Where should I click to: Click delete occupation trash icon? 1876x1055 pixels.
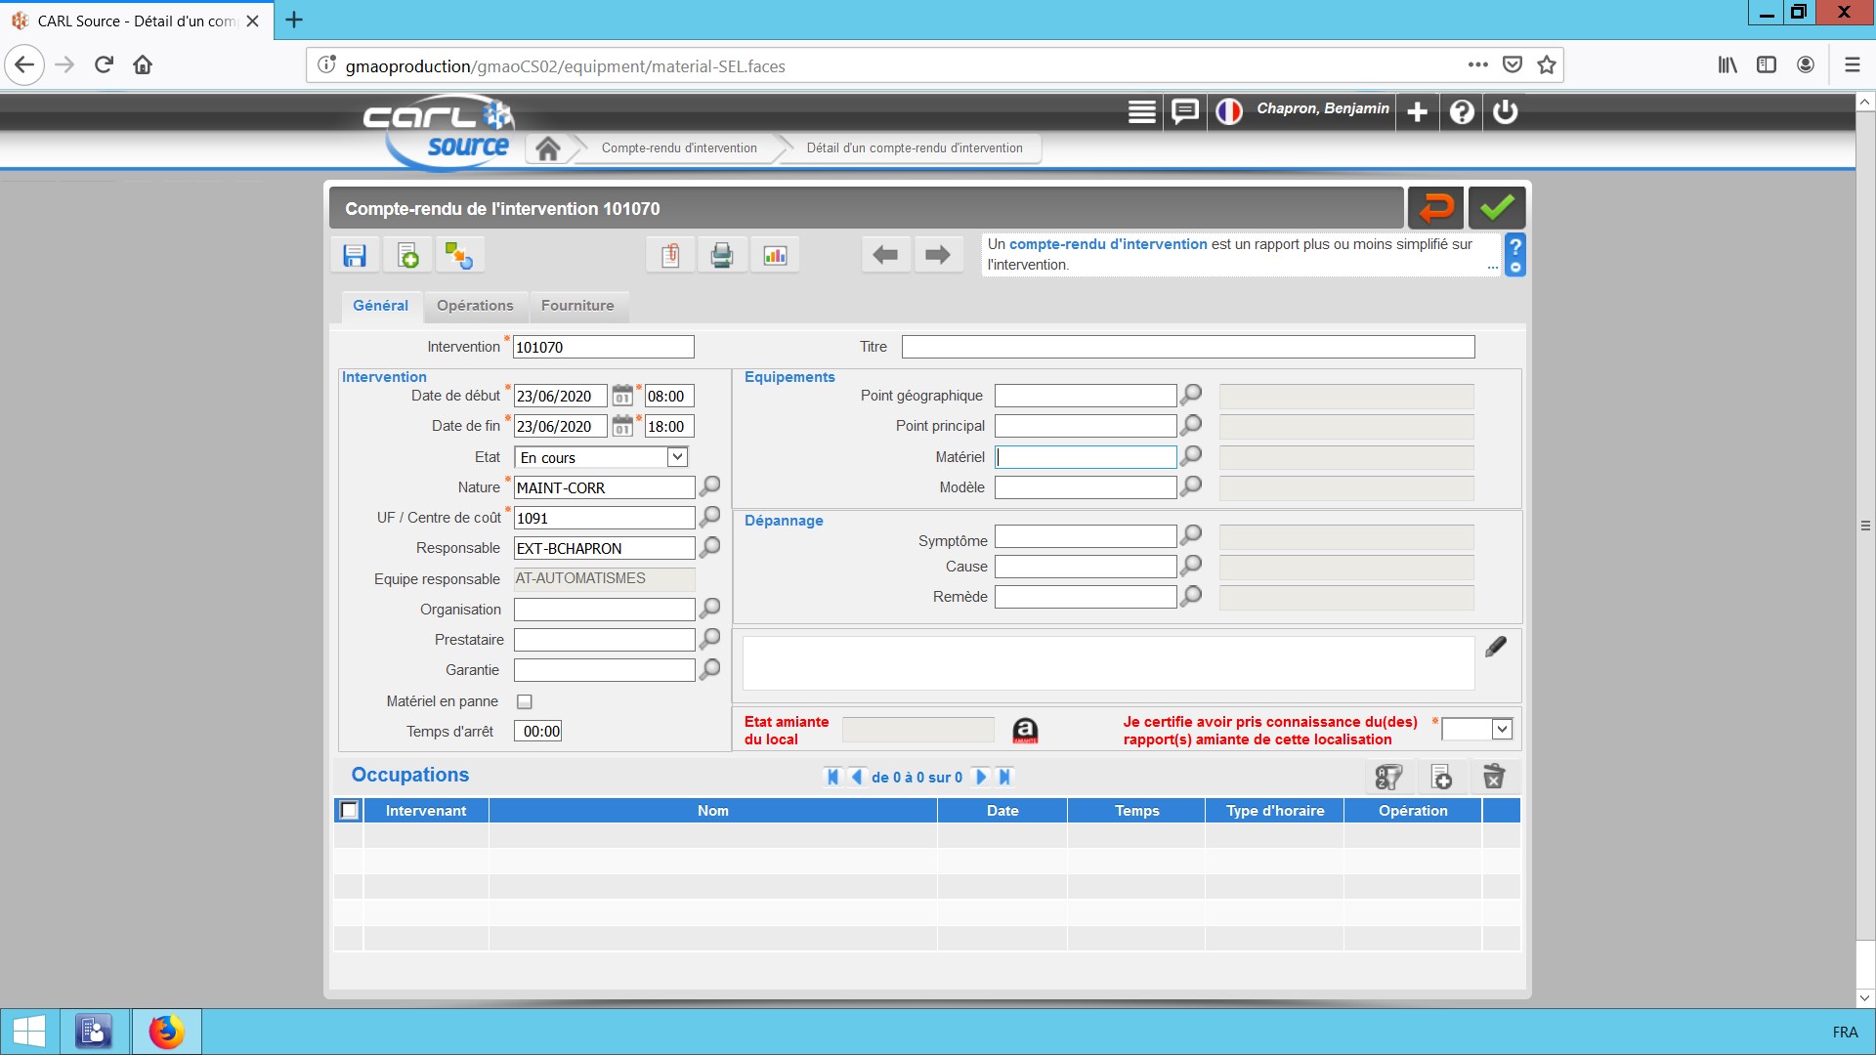pyautogui.click(x=1493, y=777)
